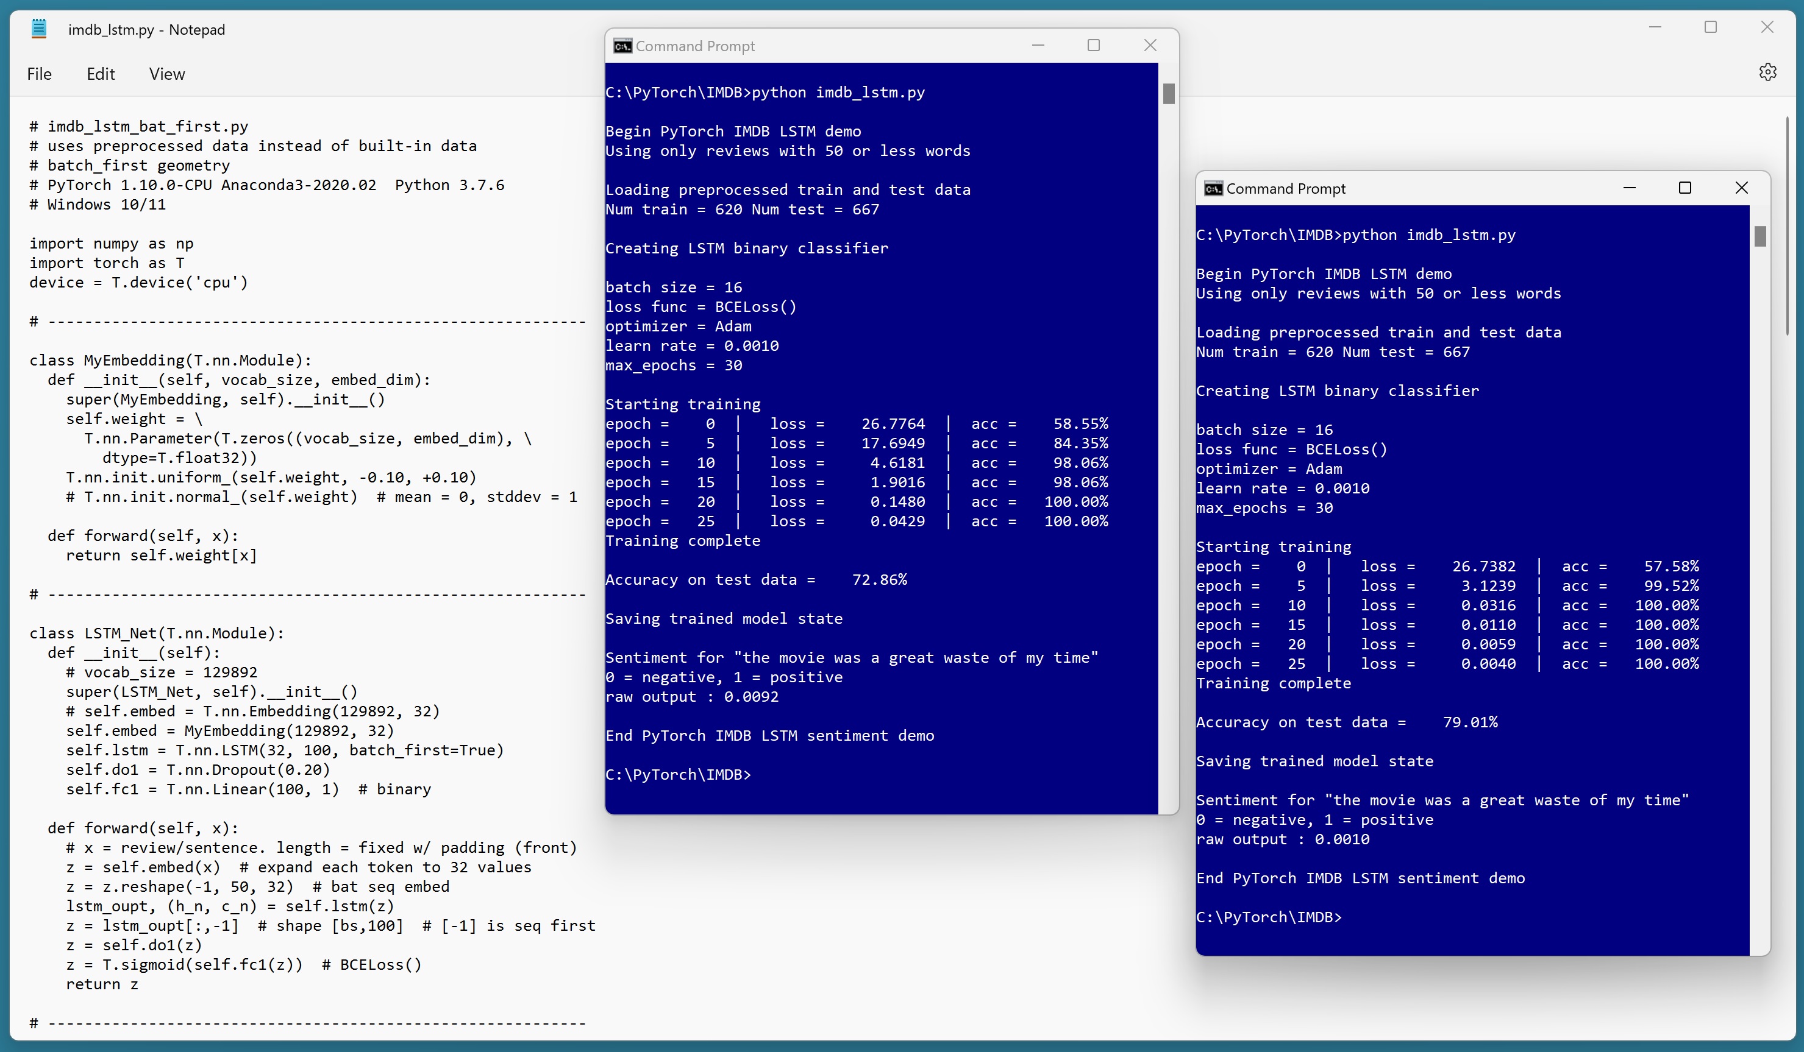This screenshot has height=1052, width=1804.
Task: Close the left Command Prompt window
Action: click(1150, 46)
